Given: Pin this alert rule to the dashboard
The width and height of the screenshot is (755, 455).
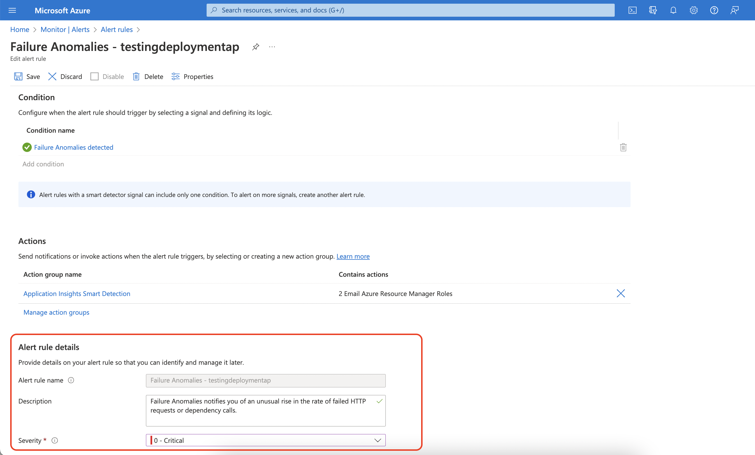Looking at the screenshot, I should [256, 47].
